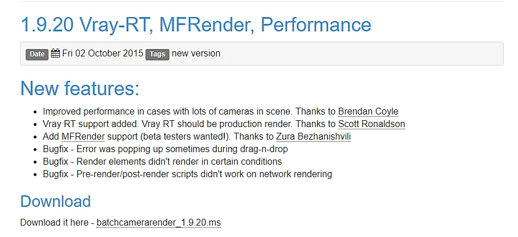Click the calendar icon beside the date
This screenshot has width=518, height=237.
(x=55, y=53)
